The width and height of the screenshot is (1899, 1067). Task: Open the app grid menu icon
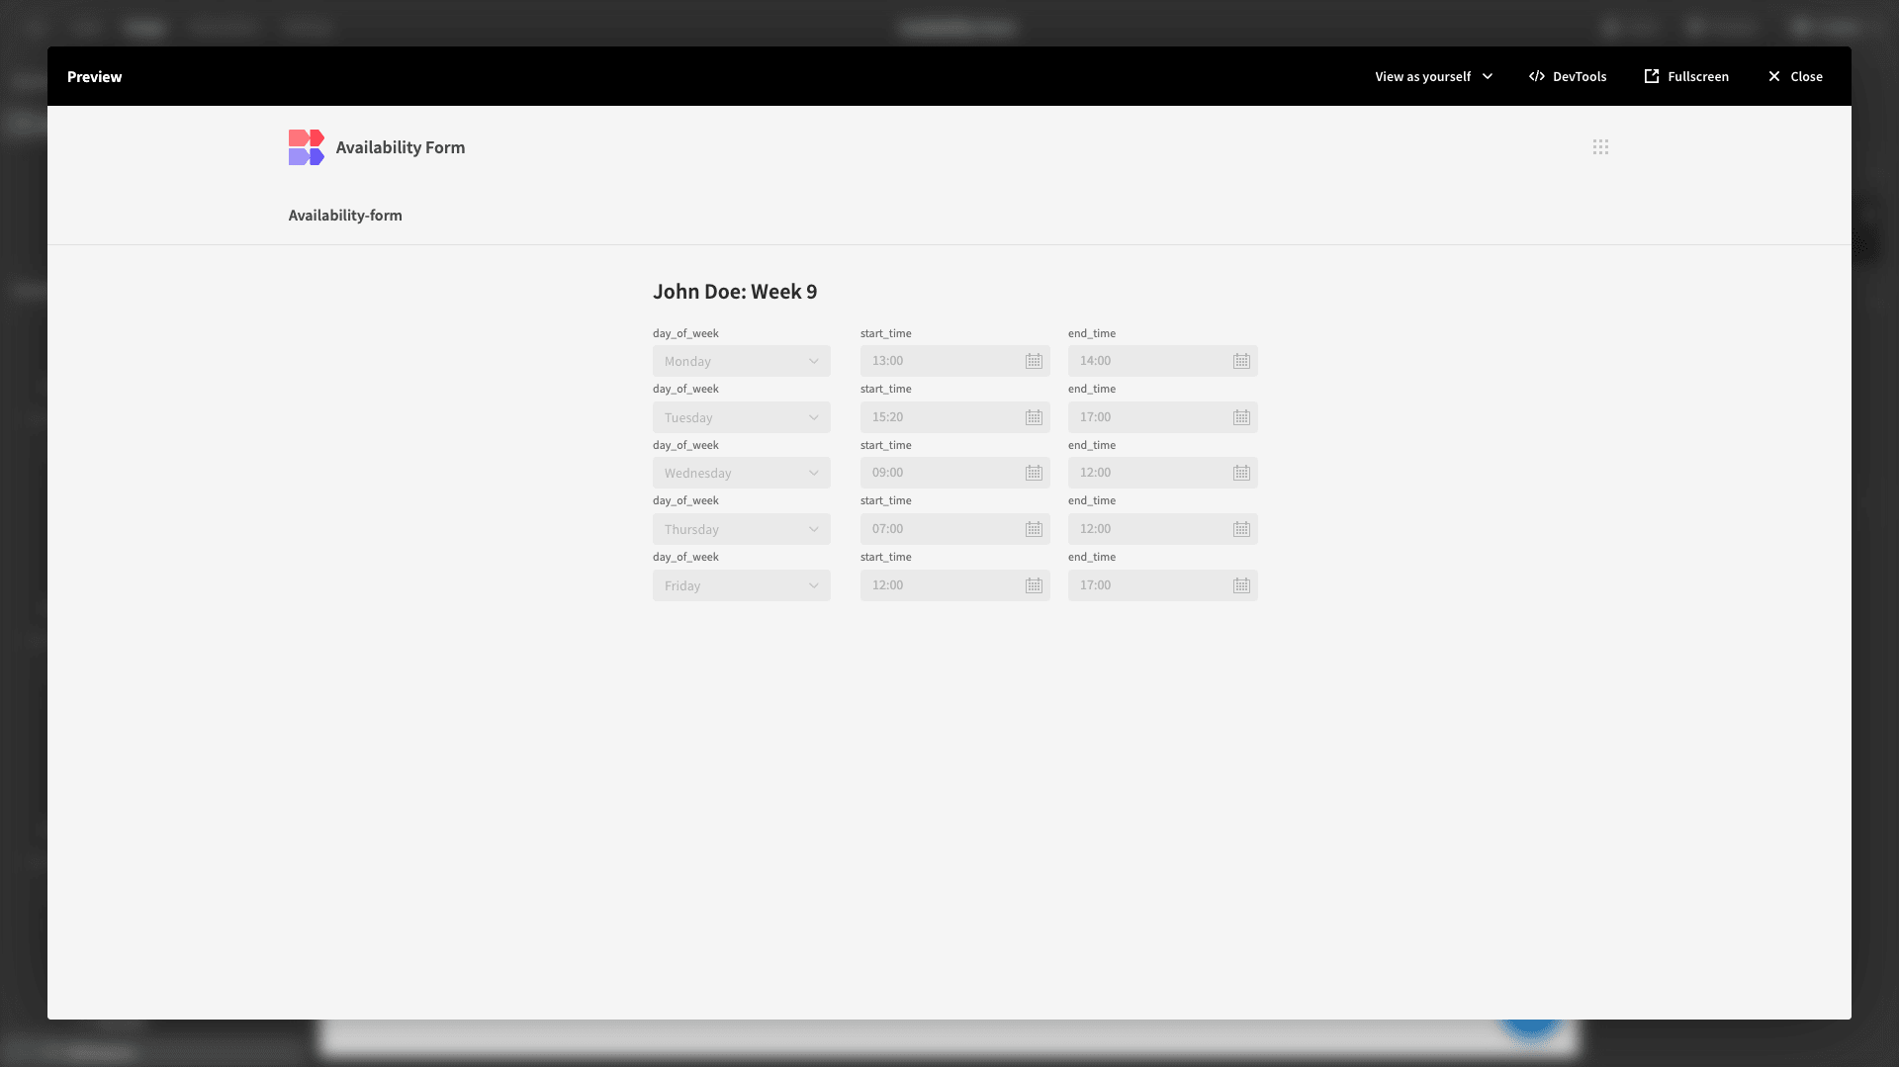point(1600,146)
